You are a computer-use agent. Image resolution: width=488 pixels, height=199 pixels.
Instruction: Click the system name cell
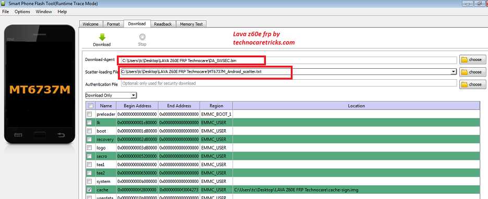pyautogui.click(x=106, y=181)
